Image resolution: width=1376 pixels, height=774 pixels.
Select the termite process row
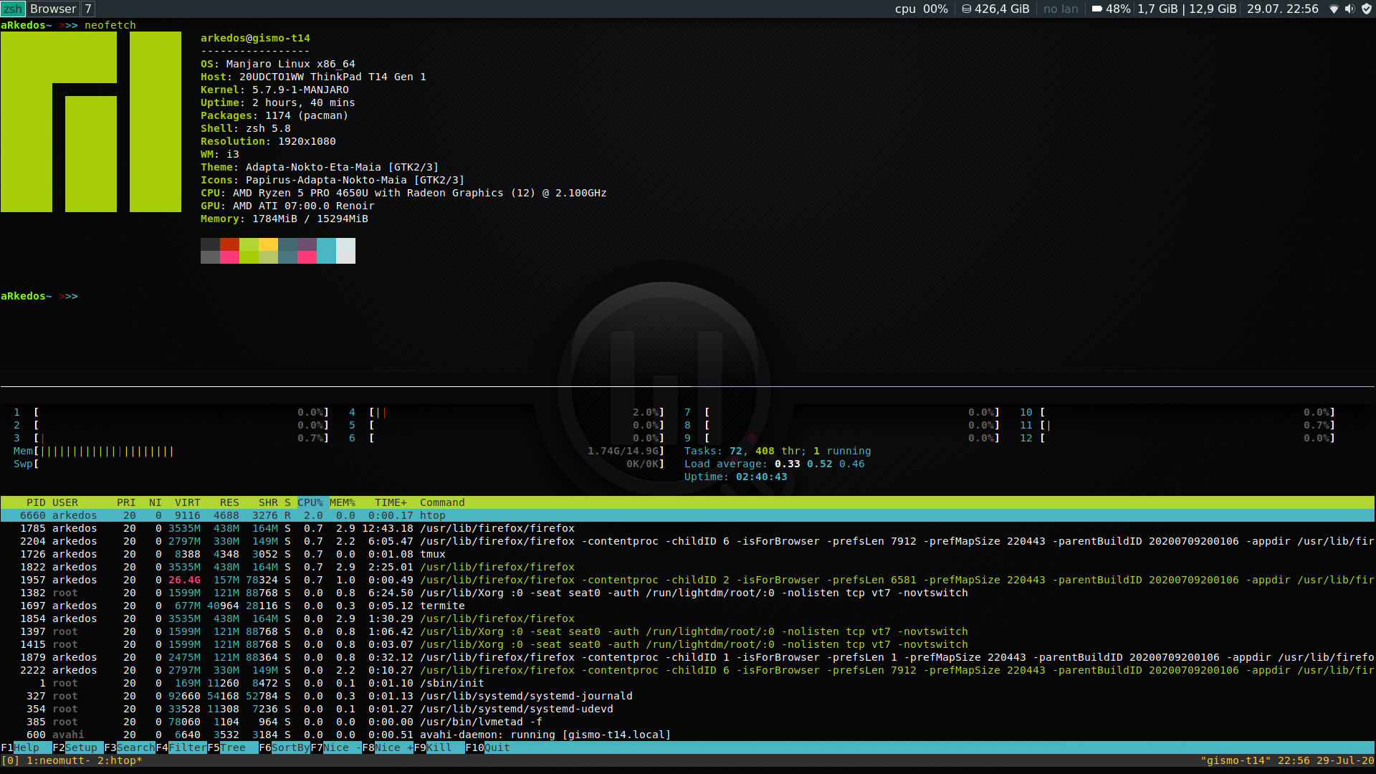[442, 606]
